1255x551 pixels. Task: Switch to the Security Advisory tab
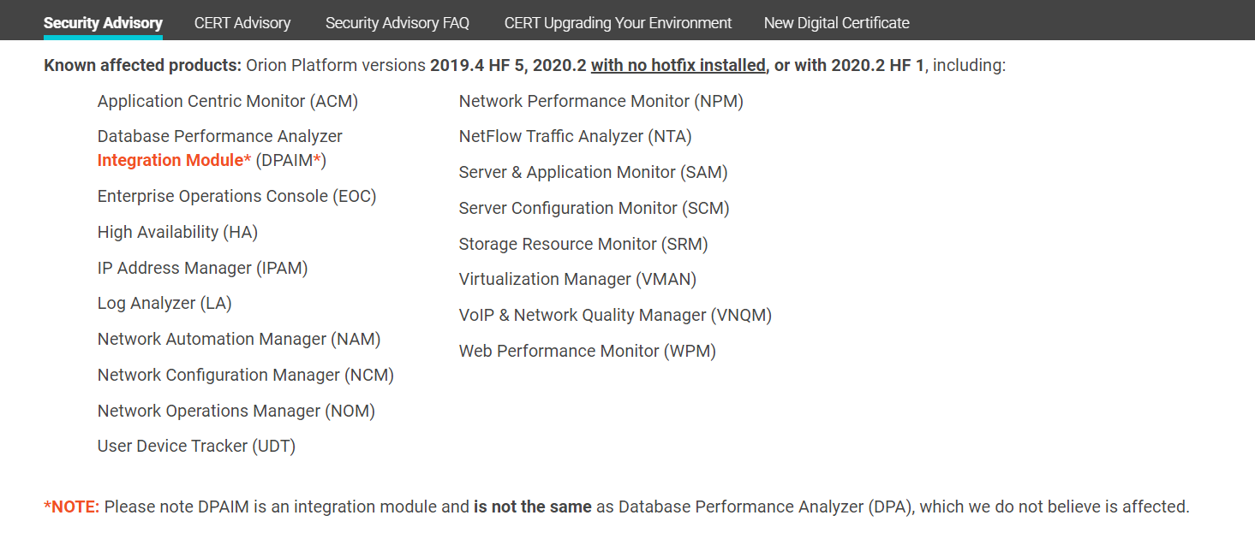click(103, 23)
